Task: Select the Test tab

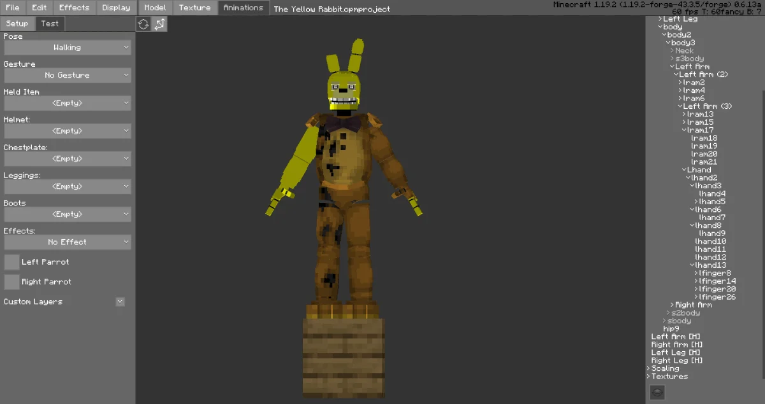Action: click(50, 24)
